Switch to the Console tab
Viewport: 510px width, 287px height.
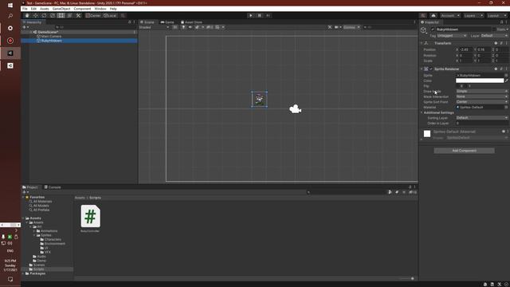click(x=53, y=187)
